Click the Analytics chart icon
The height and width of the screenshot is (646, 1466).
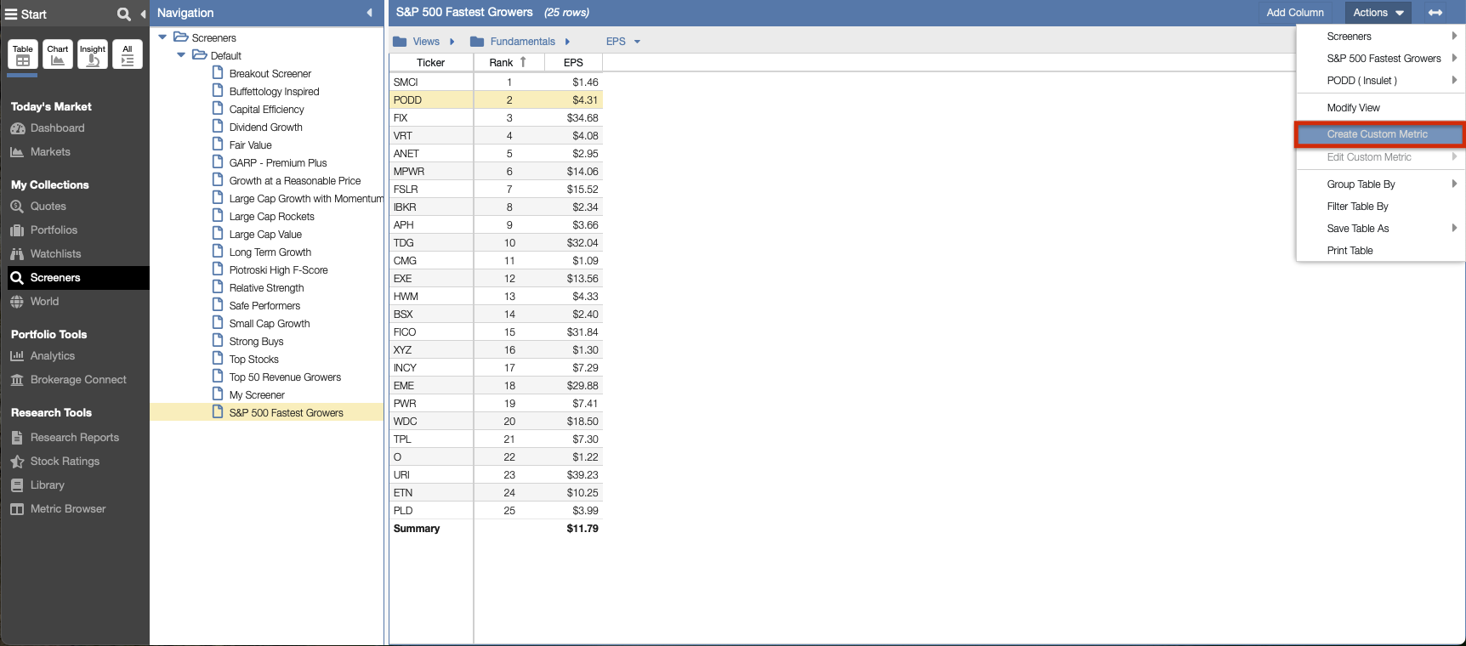[x=17, y=356]
